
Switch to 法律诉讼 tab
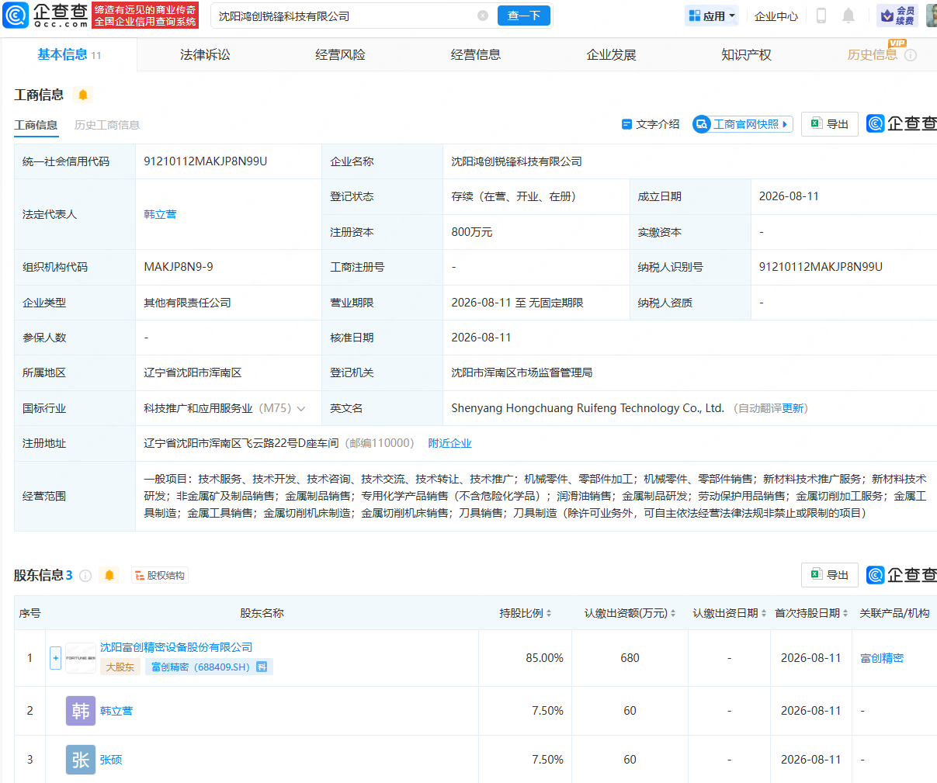(205, 55)
